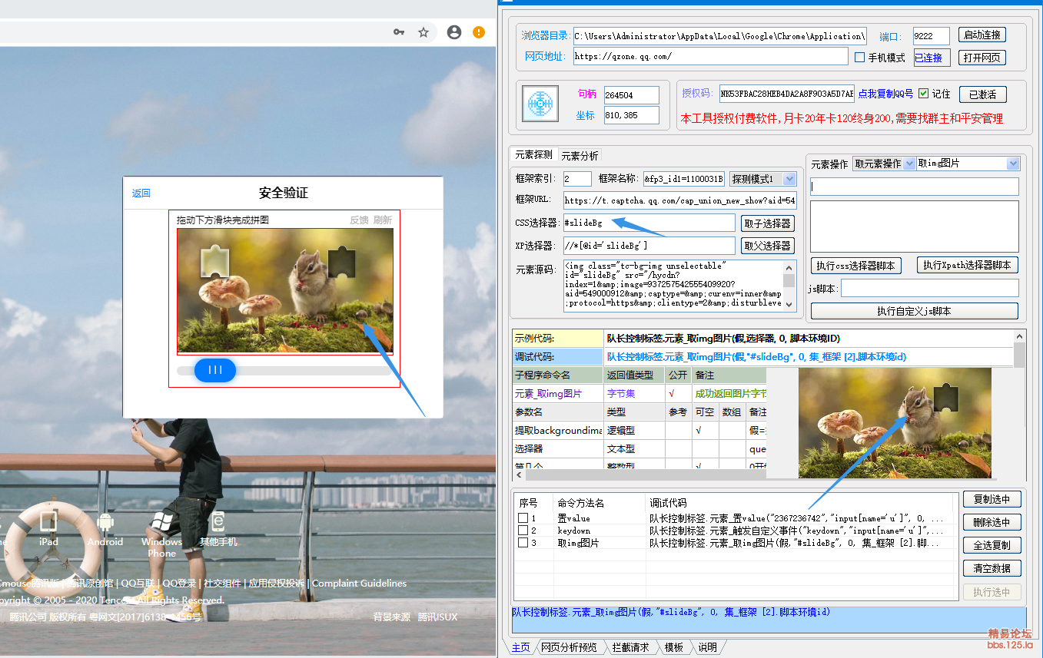
Task: Click the 腾讯ISUX footer link
Action: (x=437, y=617)
